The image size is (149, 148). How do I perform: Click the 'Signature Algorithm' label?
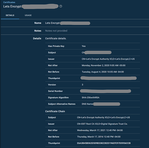[x=58, y=97]
